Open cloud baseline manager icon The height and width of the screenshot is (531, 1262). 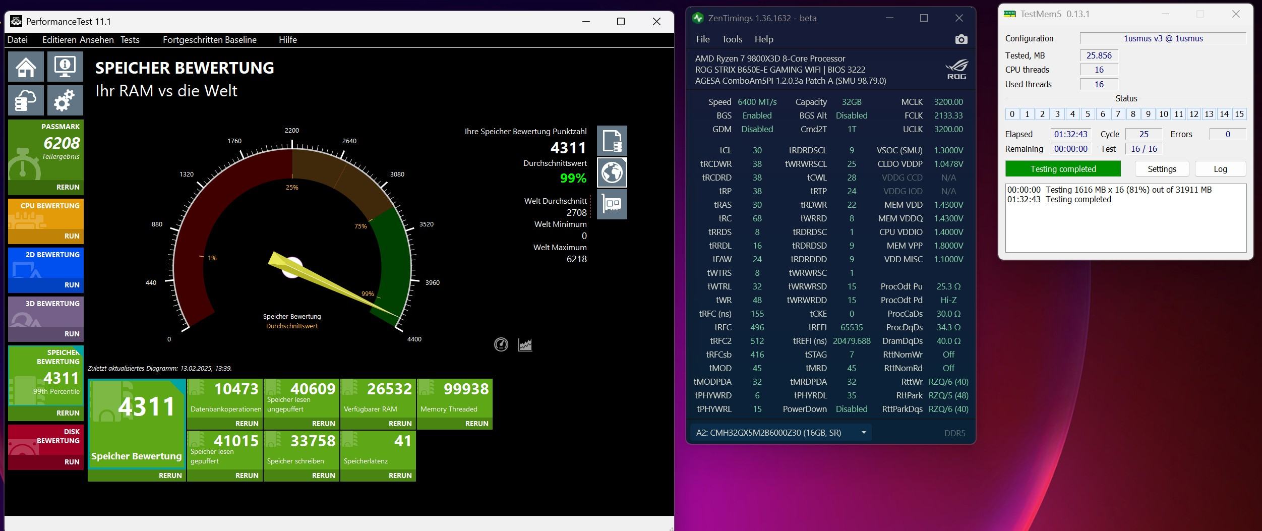26,100
